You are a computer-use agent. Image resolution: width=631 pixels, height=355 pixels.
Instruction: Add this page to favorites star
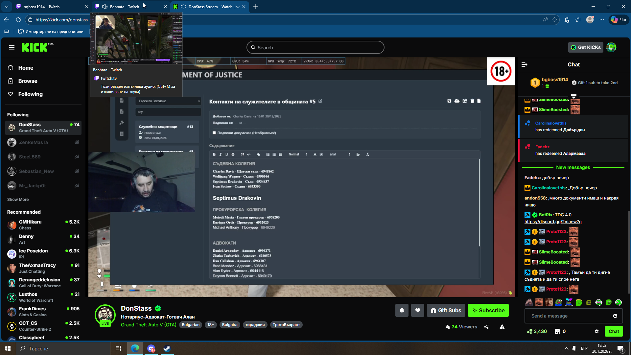pyautogui.click(x=555, y=20)
